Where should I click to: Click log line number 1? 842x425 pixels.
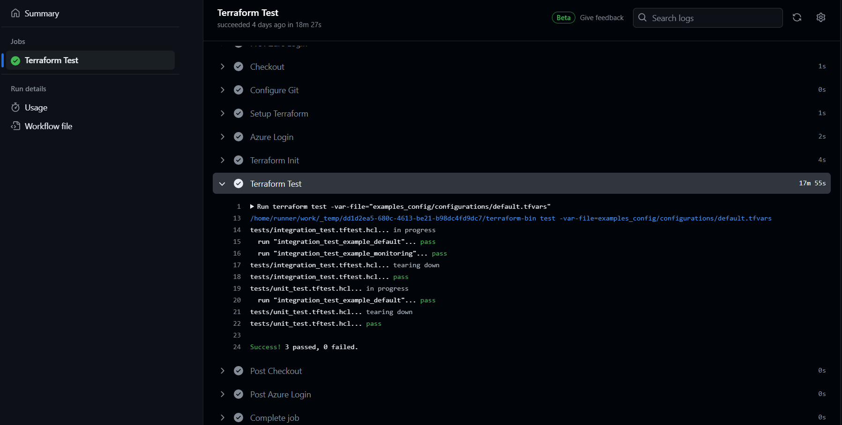tap(238, 206)
